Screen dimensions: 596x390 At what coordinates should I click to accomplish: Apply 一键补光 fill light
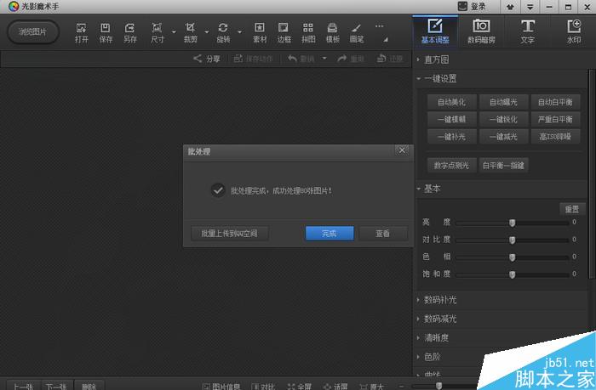pos(451,137)
